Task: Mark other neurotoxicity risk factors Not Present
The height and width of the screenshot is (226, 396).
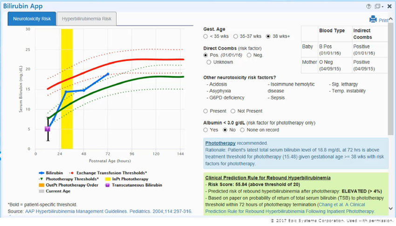Action: click(233, 111)
